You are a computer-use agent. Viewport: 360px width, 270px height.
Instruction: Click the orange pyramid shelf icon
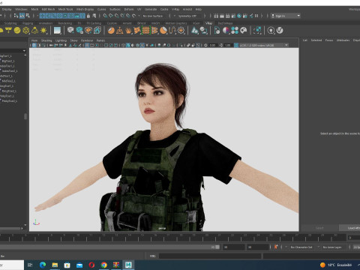(x=119, y=31)
